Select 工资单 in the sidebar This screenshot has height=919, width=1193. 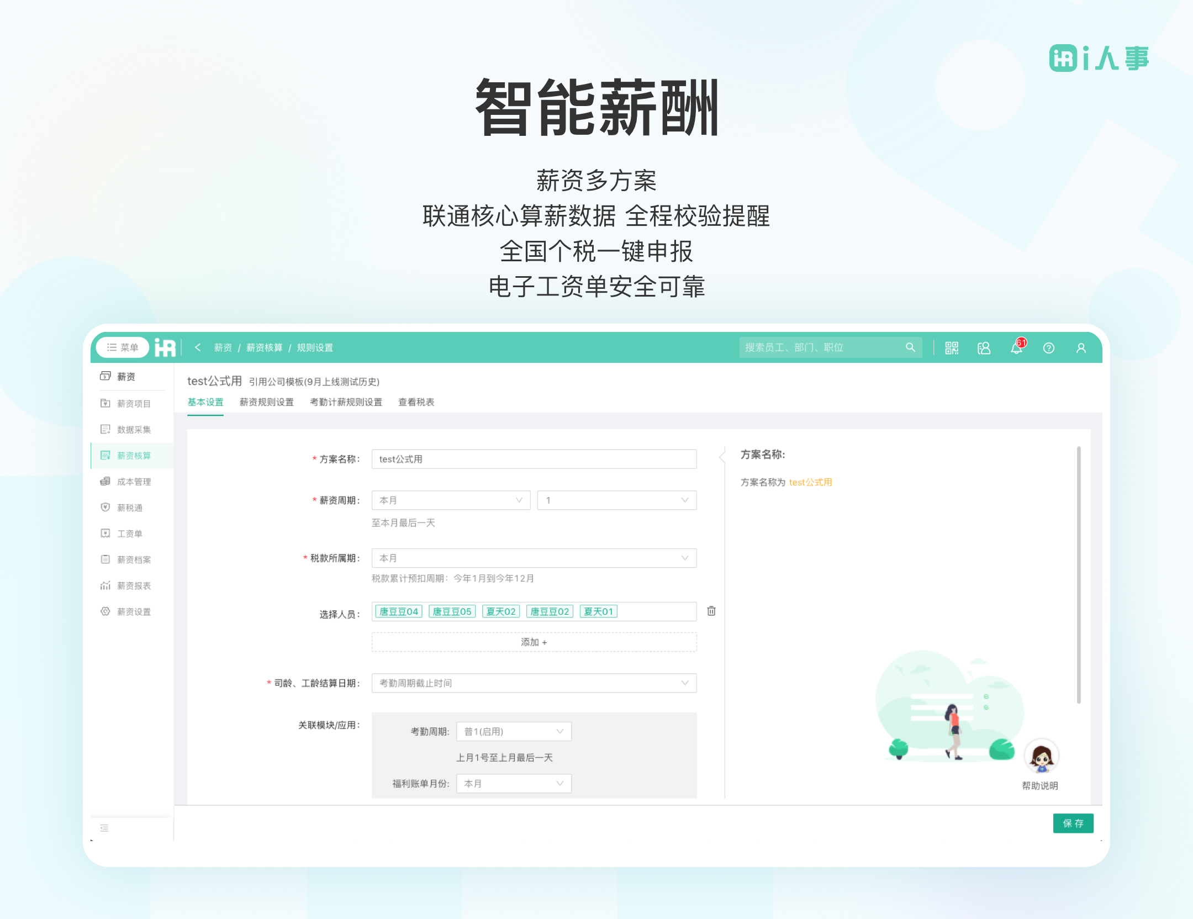pyautogui.click(x=132, y=534)
